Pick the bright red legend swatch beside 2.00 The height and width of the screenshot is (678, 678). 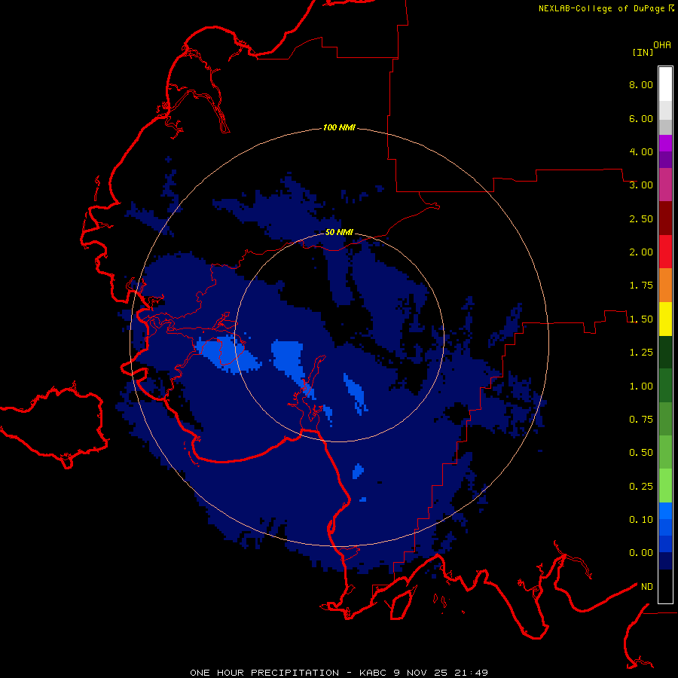coord(665,252)
